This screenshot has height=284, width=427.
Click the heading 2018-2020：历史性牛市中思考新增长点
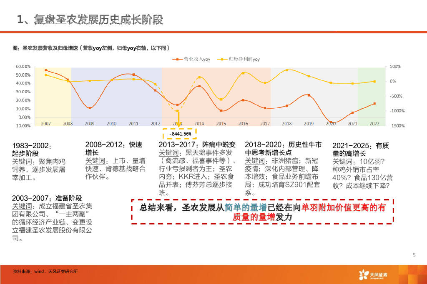point(283,149)
